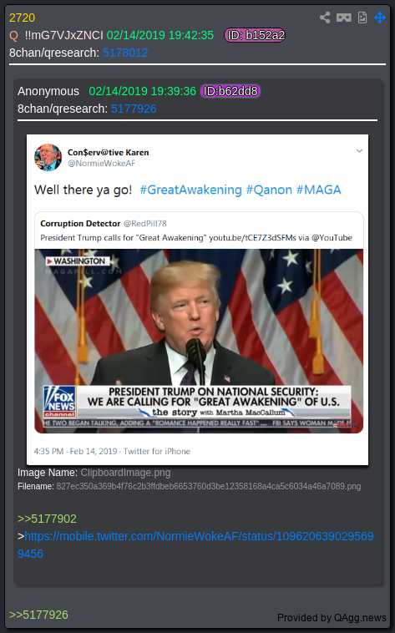
Task: Click the Con$erv@tive Karen profile avatar
Action: [48, 158]
